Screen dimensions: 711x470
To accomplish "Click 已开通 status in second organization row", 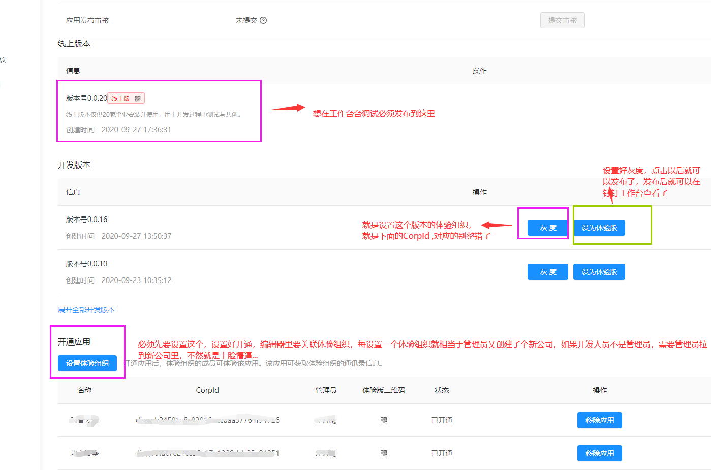I will click(x=442, y=453).
